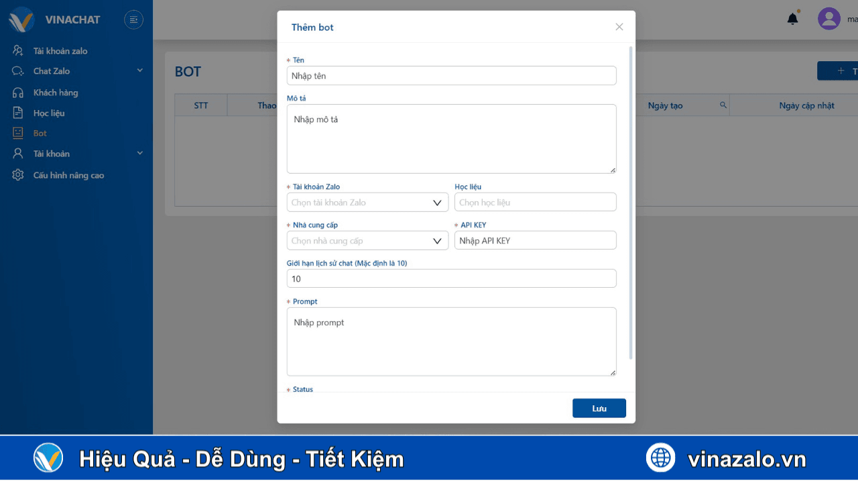Screen dimensions: 858x483
Task: Open the Chọn nhà cung cấp dropdown
Action: click(367, 240)
